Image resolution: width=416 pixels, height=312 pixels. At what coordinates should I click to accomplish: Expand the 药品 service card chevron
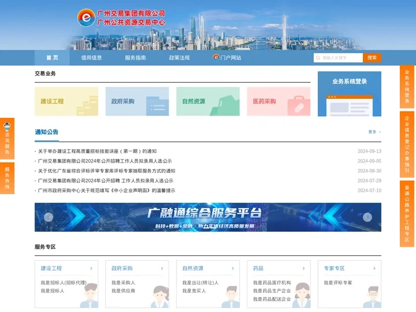click(304, 269)
